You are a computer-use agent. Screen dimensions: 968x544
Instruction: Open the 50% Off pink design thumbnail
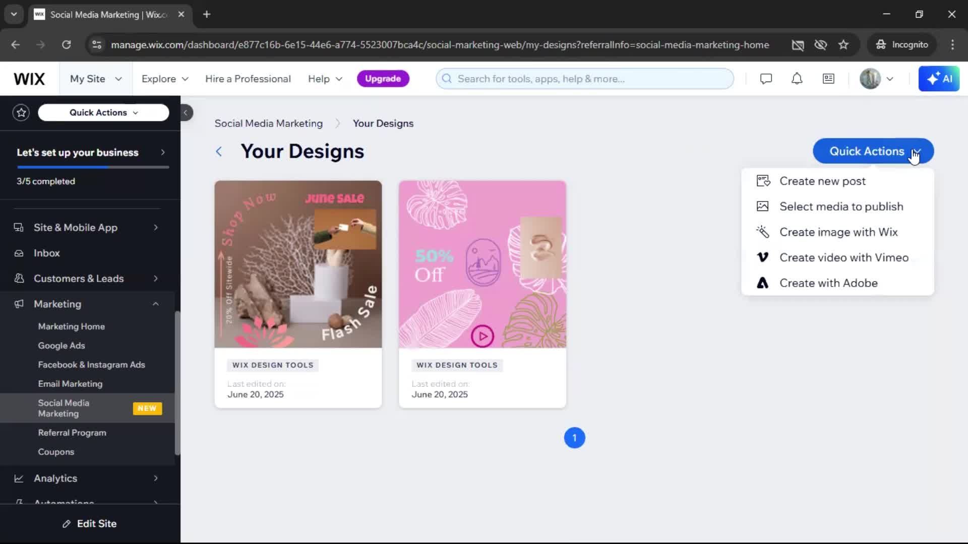(482, 264)
